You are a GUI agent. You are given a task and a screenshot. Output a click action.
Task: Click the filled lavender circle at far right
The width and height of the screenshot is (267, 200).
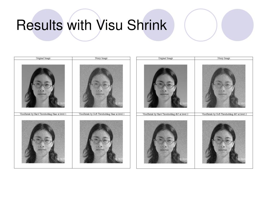pos(237,25)
